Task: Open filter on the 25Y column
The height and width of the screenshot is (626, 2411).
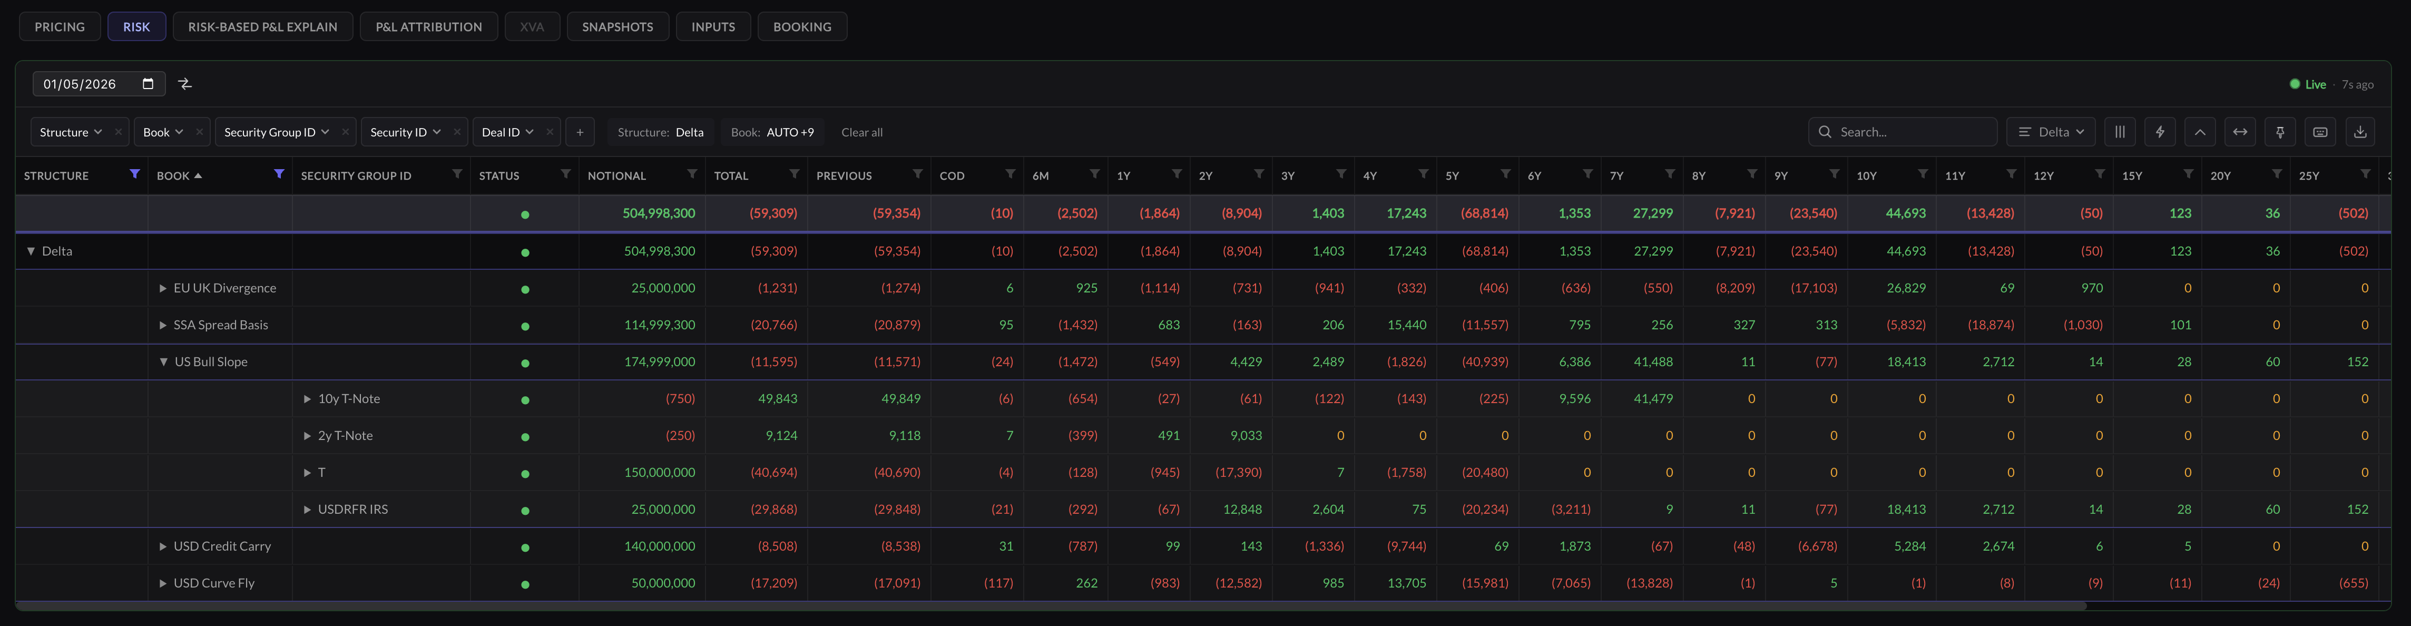Action: coord(2365,174)
